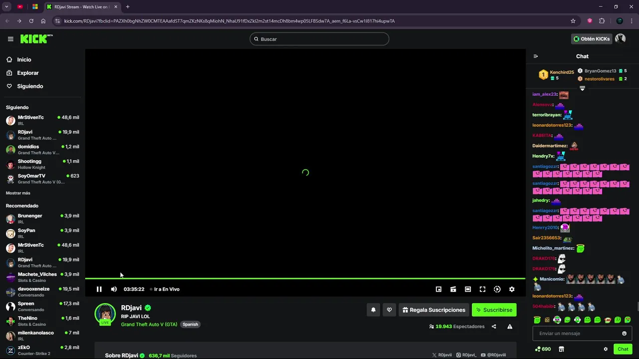639x359 pixels.
Task: Open the hamburger menu beside the Kick logo
Action: point(10,39)
